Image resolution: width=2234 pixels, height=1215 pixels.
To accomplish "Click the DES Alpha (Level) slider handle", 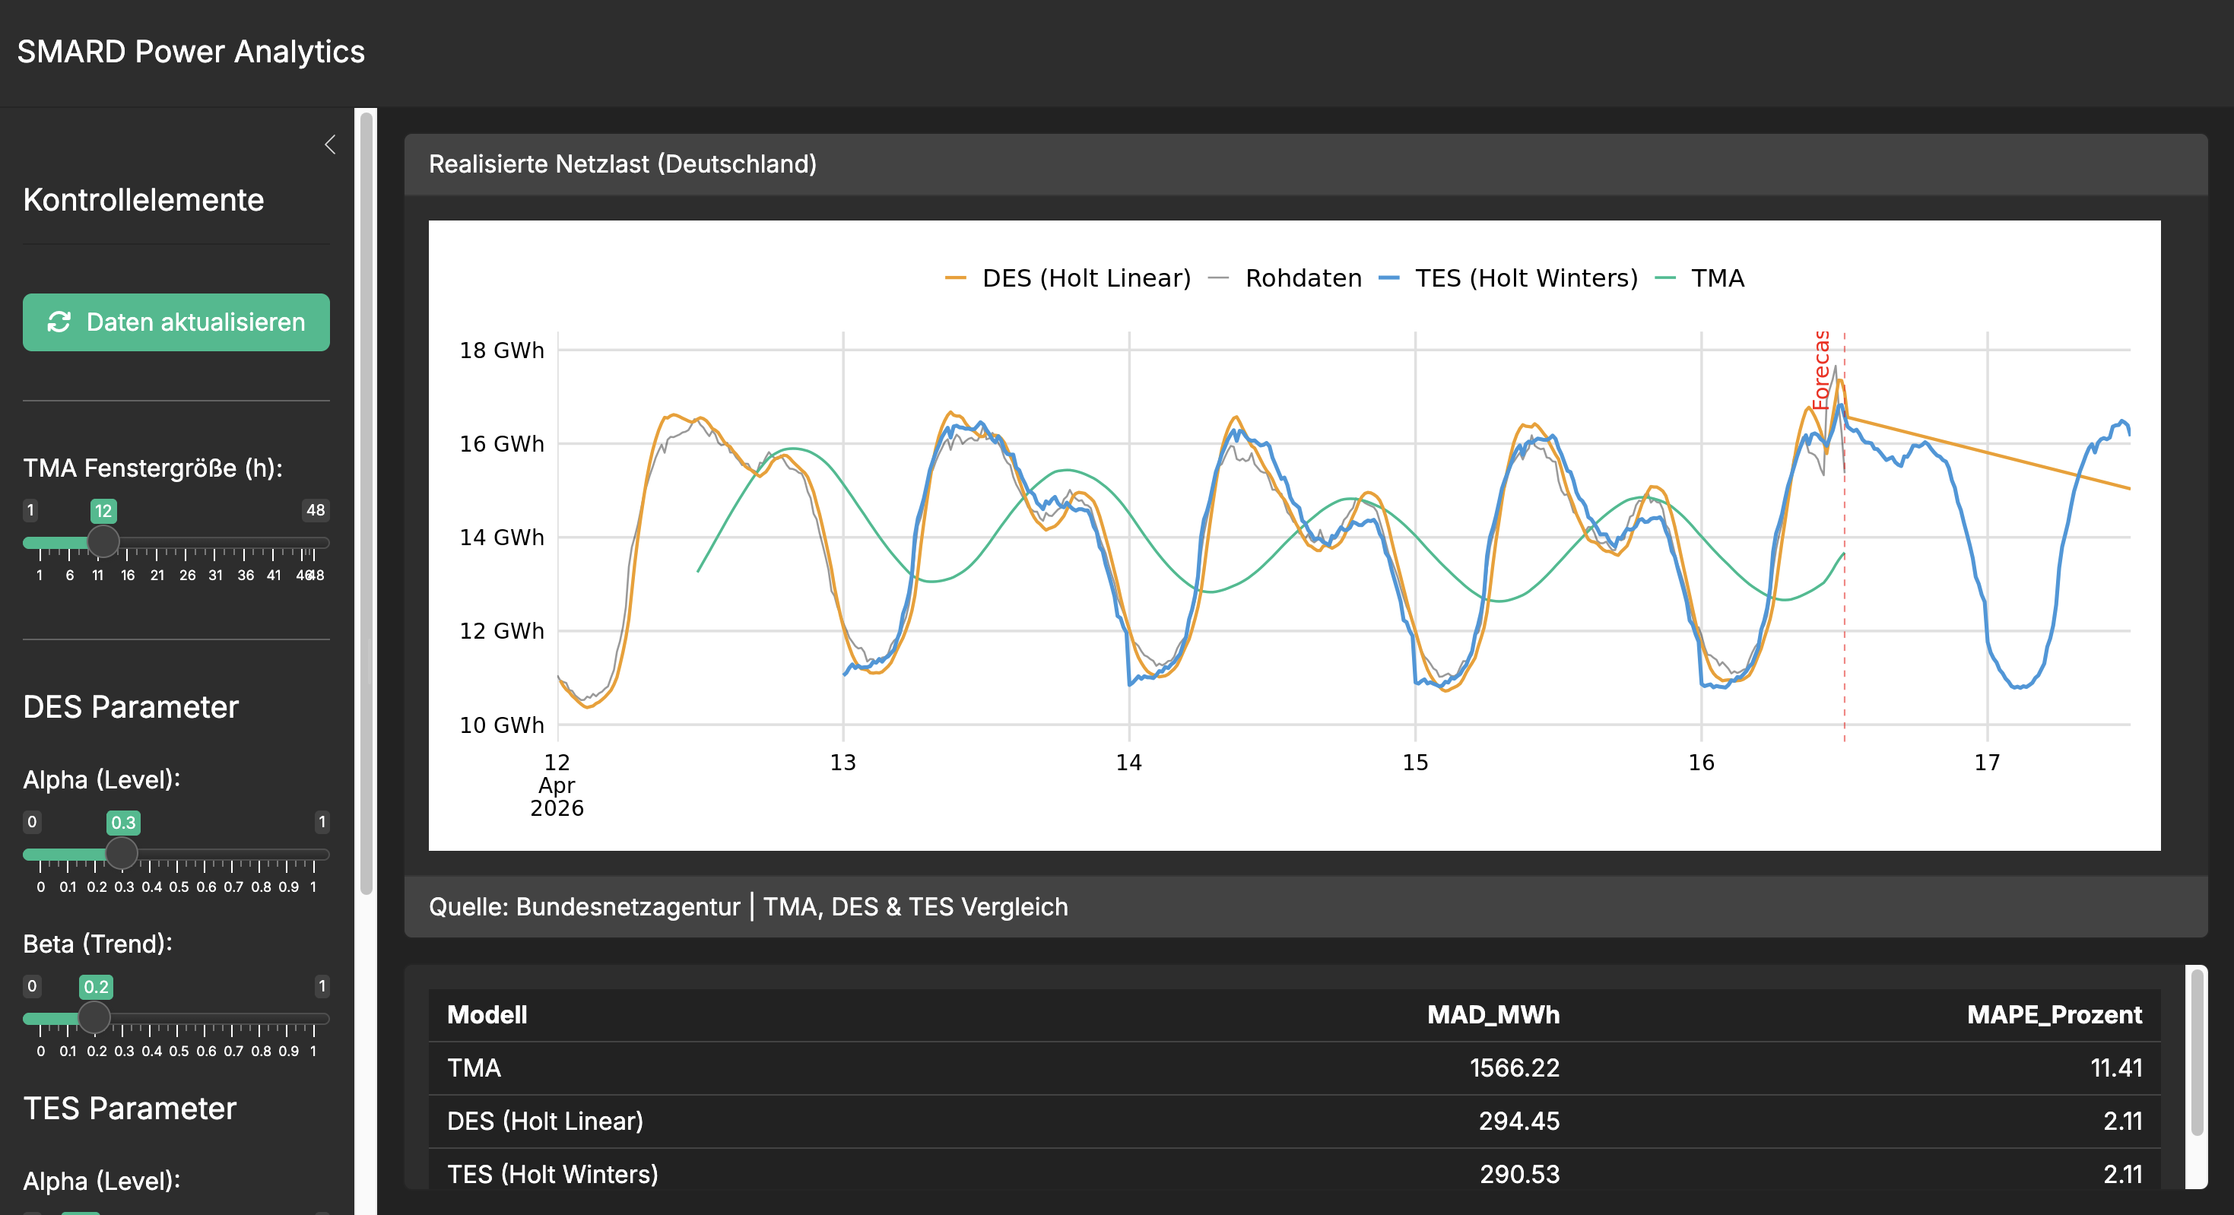I will (122, 852).
